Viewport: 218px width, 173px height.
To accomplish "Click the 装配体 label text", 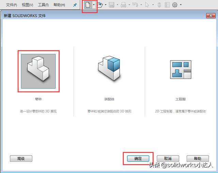I will click(x=109, y=99).
